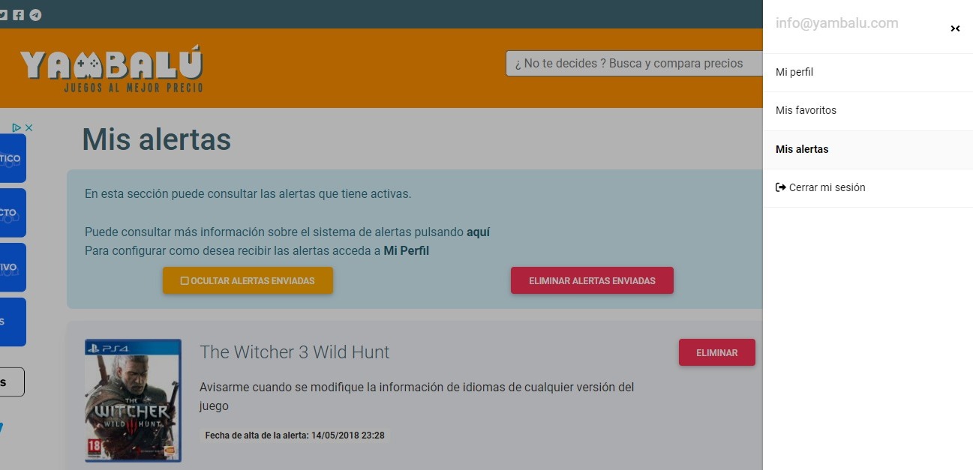The height and width of the screenshot is (470, 973).
Task: Select Mis favoritos in side menu
Action: (806, 110)
